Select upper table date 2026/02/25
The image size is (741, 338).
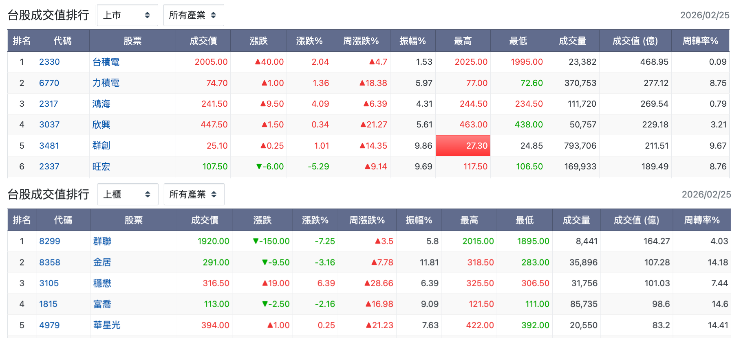click(x=705, y=15)
